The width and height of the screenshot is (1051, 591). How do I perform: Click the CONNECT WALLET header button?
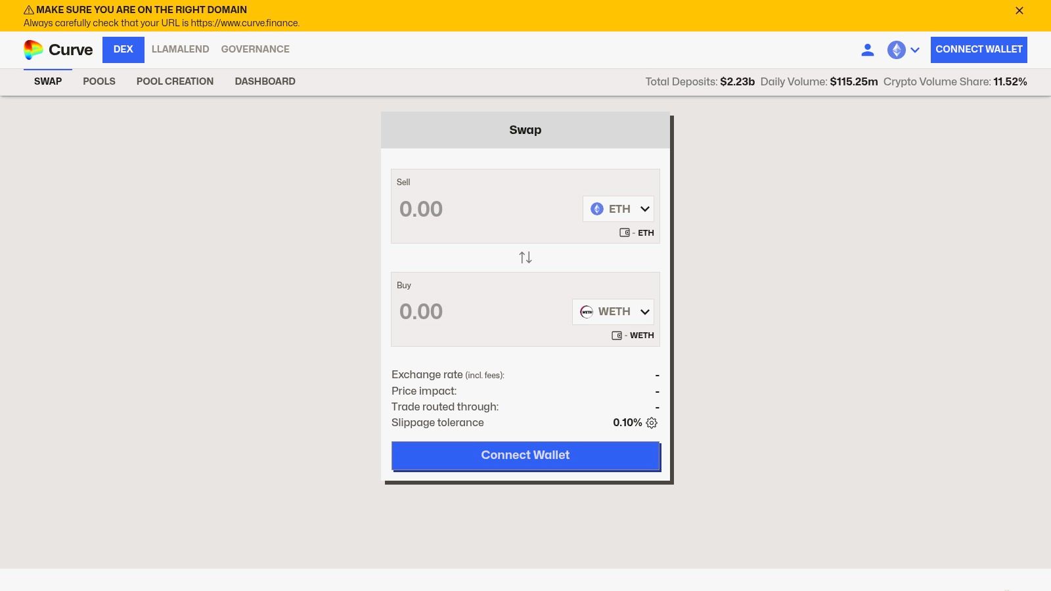979,50
